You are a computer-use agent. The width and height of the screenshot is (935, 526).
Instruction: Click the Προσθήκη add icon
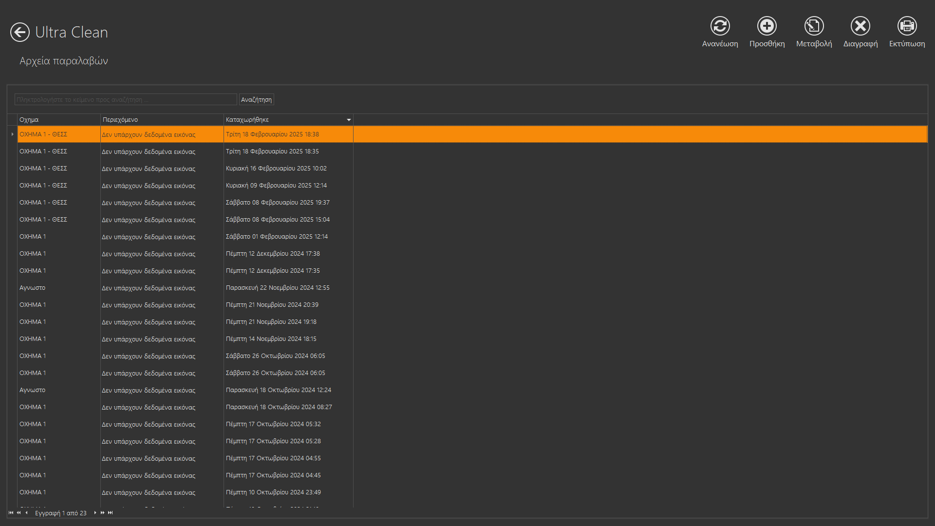coord(767,26)
